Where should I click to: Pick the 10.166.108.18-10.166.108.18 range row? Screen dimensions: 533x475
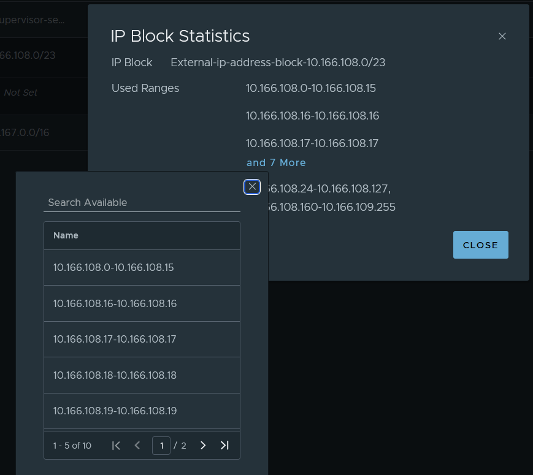[x=115, y=375]
